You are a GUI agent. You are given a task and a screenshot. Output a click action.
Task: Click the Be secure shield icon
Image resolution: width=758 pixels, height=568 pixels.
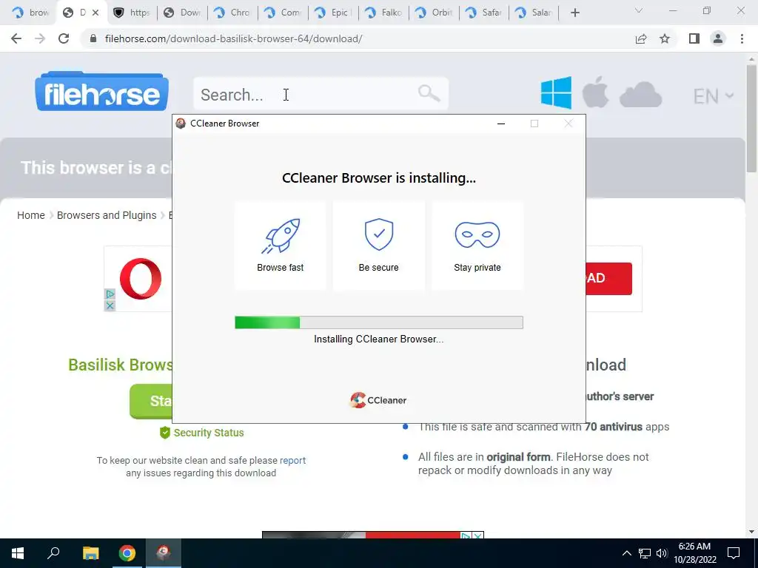coord(378,234)
